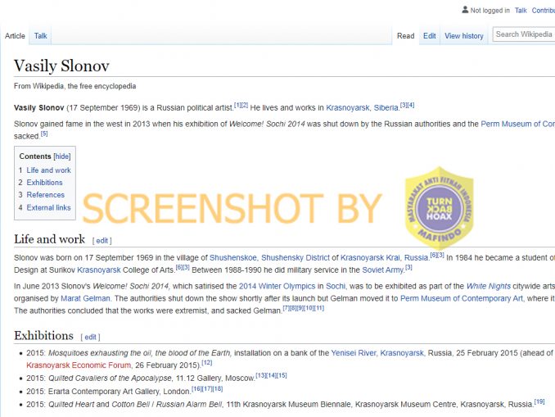Open the Shushenskoe link
This screenshot has height=417, width=555.
233,257
